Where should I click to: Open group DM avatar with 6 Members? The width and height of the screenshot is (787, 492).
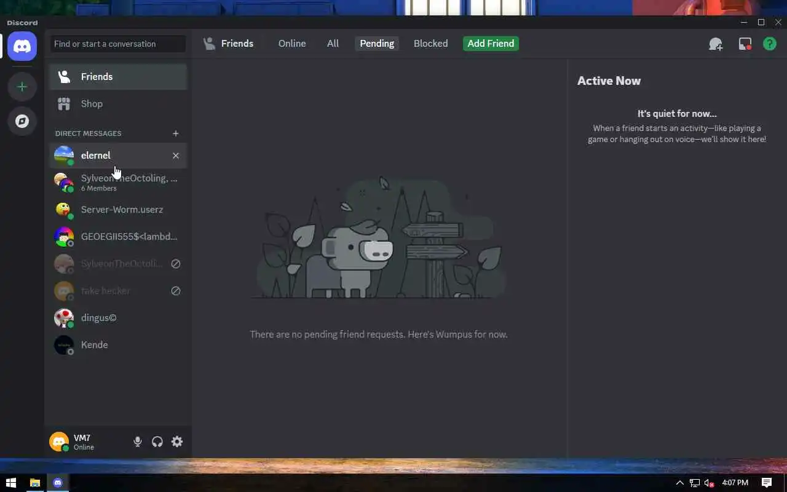(64, 182)
